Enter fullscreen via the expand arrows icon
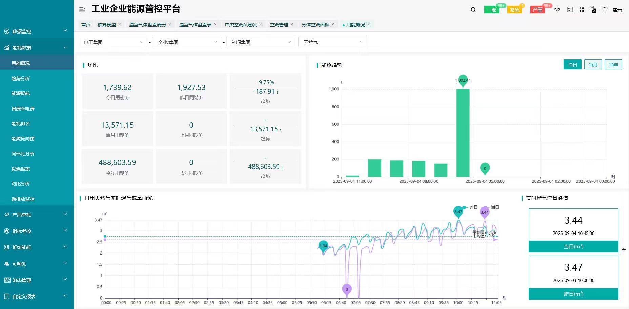This screenshot has height=309, width=629. point(582,9)
